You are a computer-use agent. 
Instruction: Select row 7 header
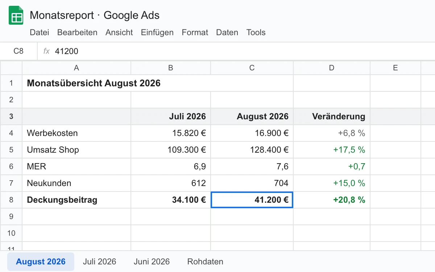tap(11, 183)
